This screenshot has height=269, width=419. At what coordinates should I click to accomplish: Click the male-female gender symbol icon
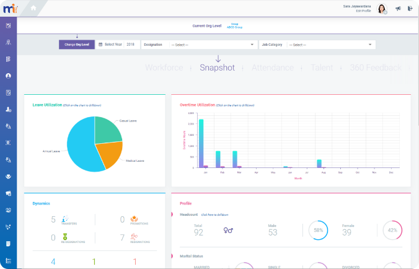[228, 230]
